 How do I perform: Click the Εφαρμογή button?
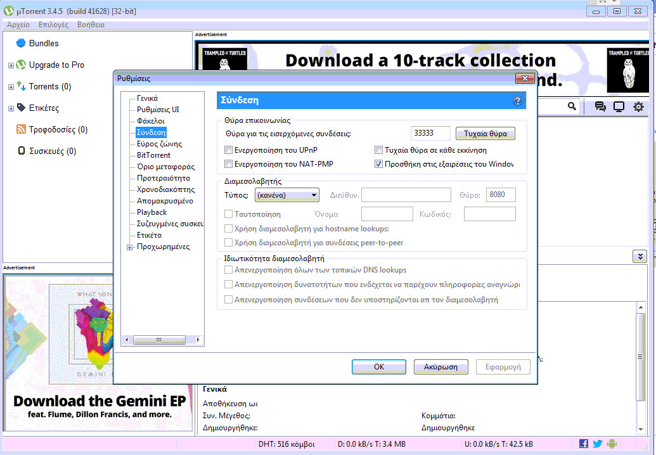(503, 367)
